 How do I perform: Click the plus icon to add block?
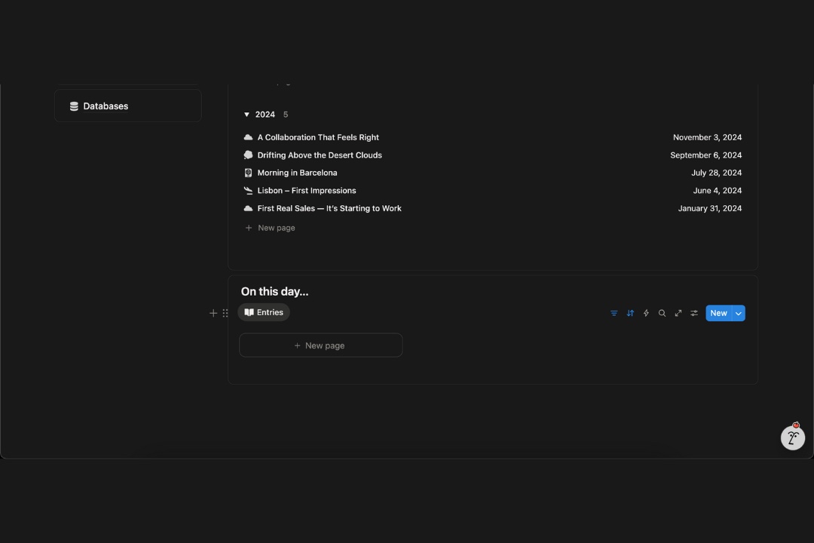pyautogui.click(x=213, y=313)
